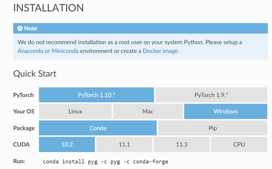This screenshot has height=169, width=272.
Task: Select CUDA version 11.1
Action: (x=124, y=144)
